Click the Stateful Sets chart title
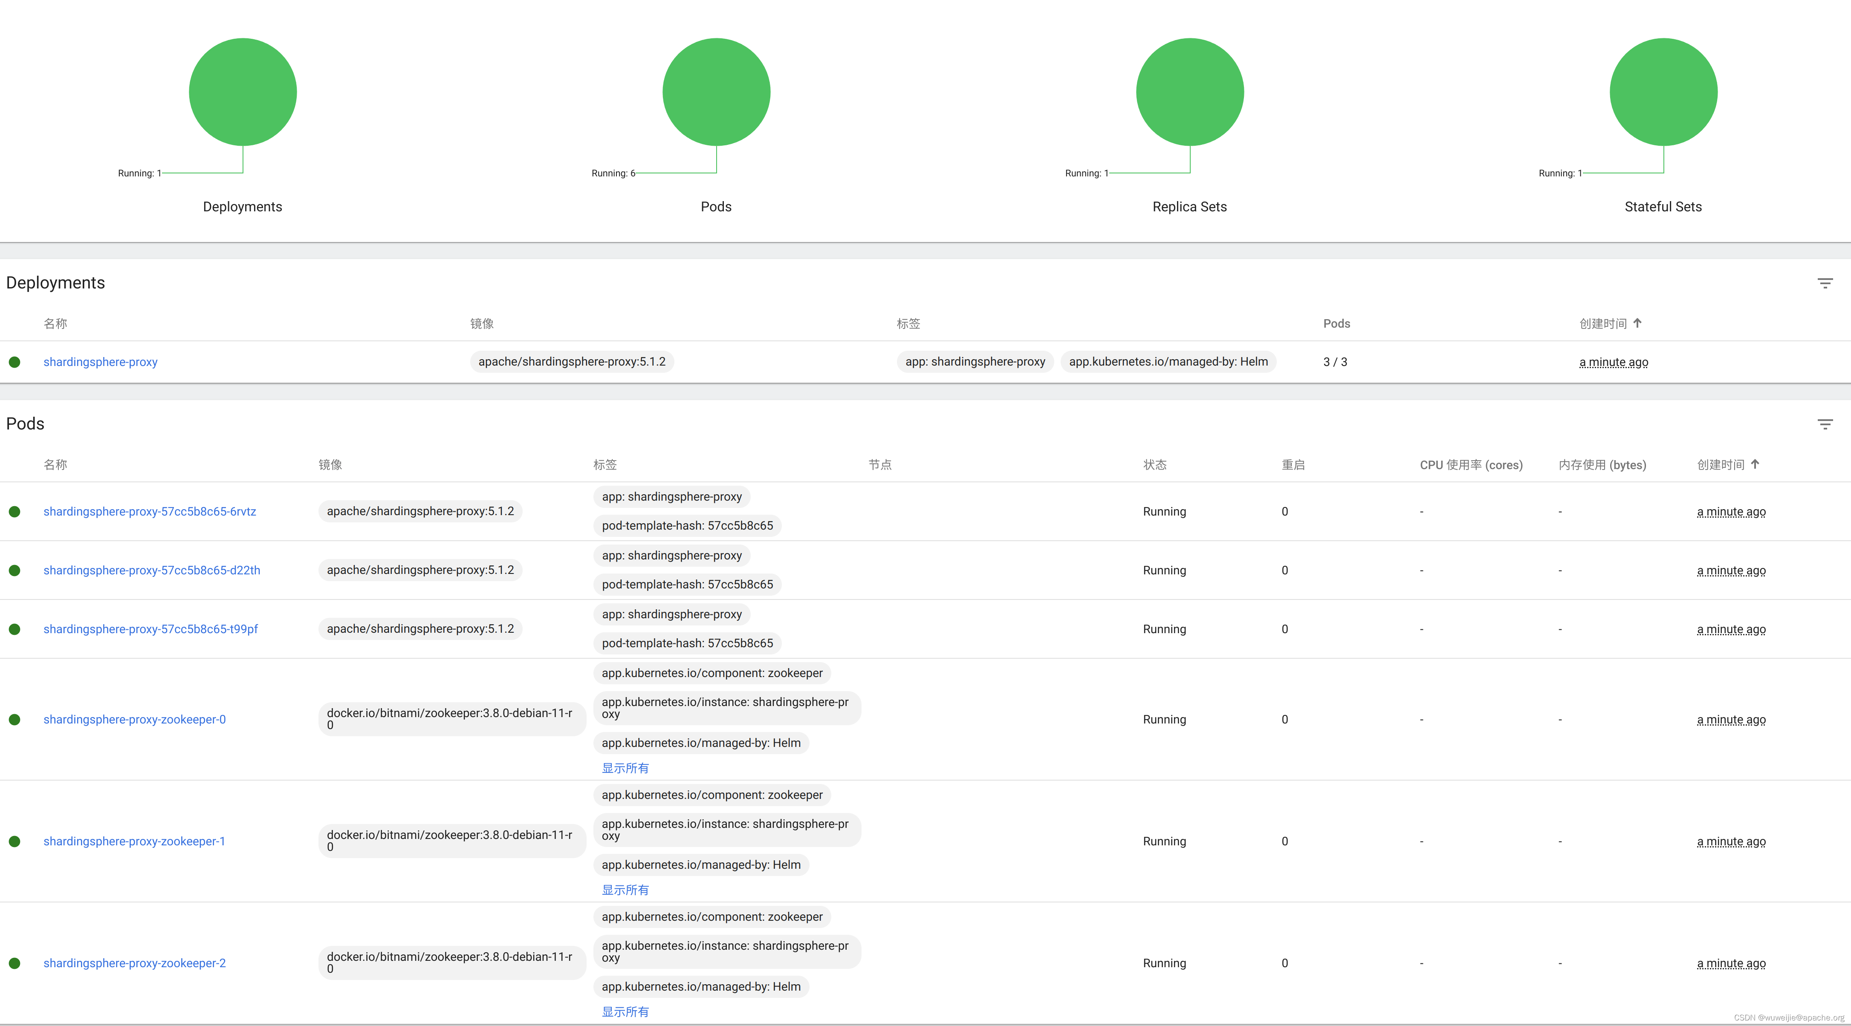This screenshot has height=1026, width=1851. click(1663, 207)
